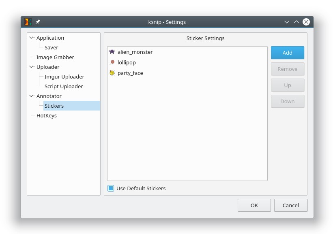Open Saver settings page
333x234 pixels.
point(52,47)
